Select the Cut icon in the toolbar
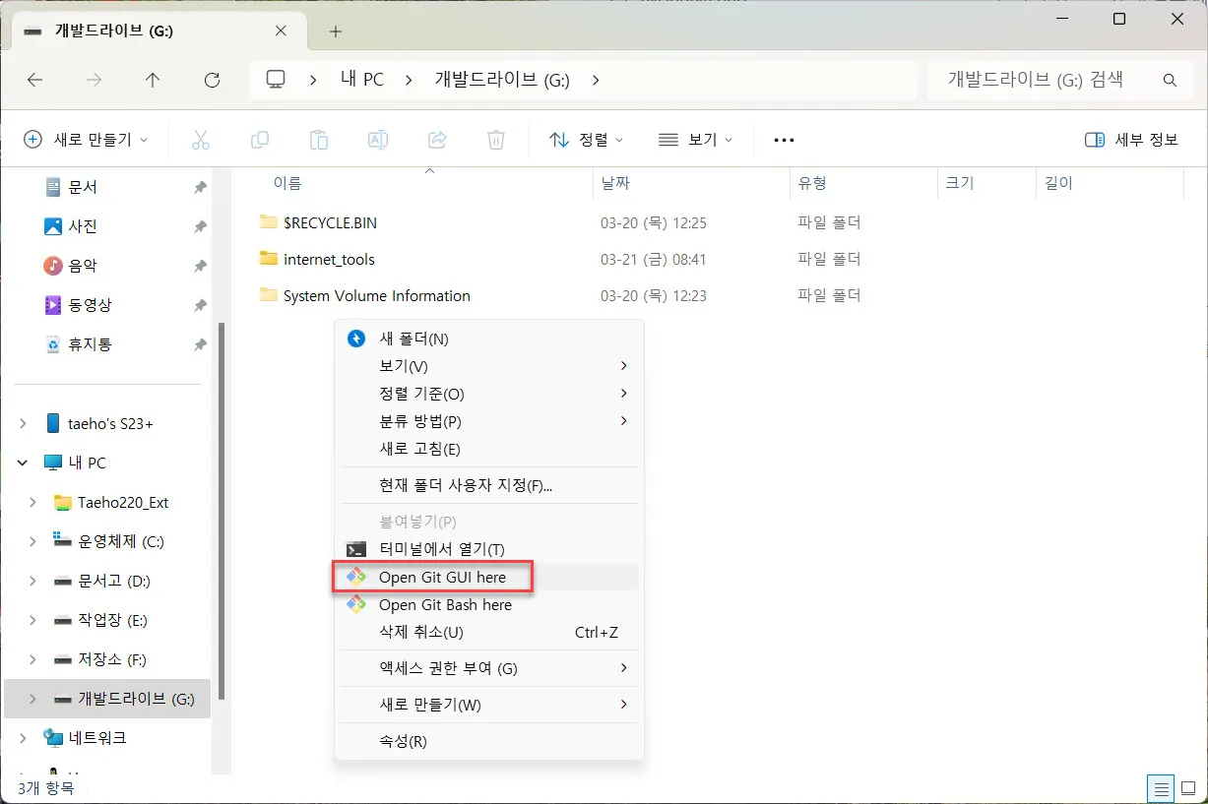This screenshot has width=1208, height=804. (x=201, y=139)
